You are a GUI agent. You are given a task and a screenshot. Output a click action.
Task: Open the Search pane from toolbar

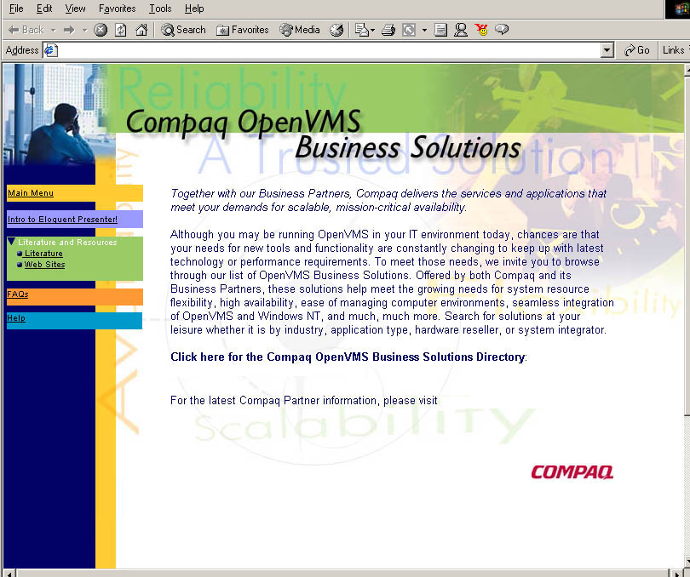tap(183, 30)
